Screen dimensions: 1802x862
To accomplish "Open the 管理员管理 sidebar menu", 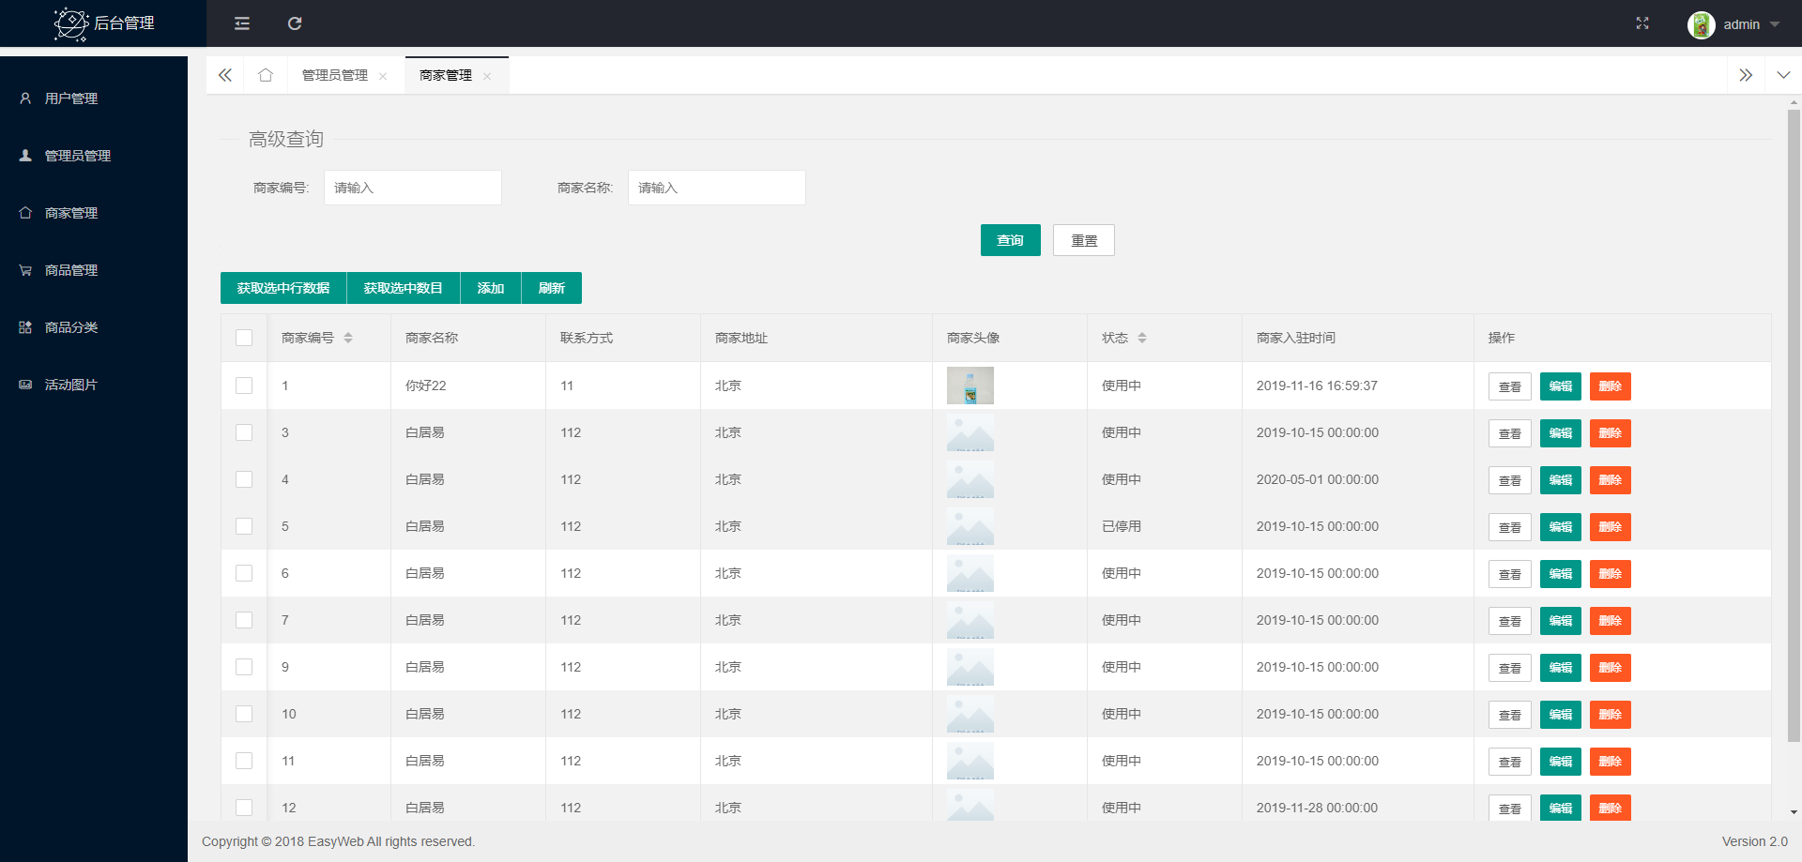I will (x=94, y=156).
